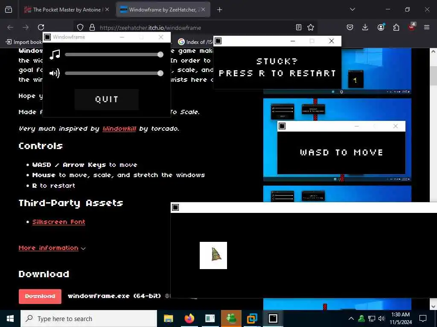Open the Firefox account icon
The width and height of the screenshot is (437, 327).
click(x=381, y=27)
